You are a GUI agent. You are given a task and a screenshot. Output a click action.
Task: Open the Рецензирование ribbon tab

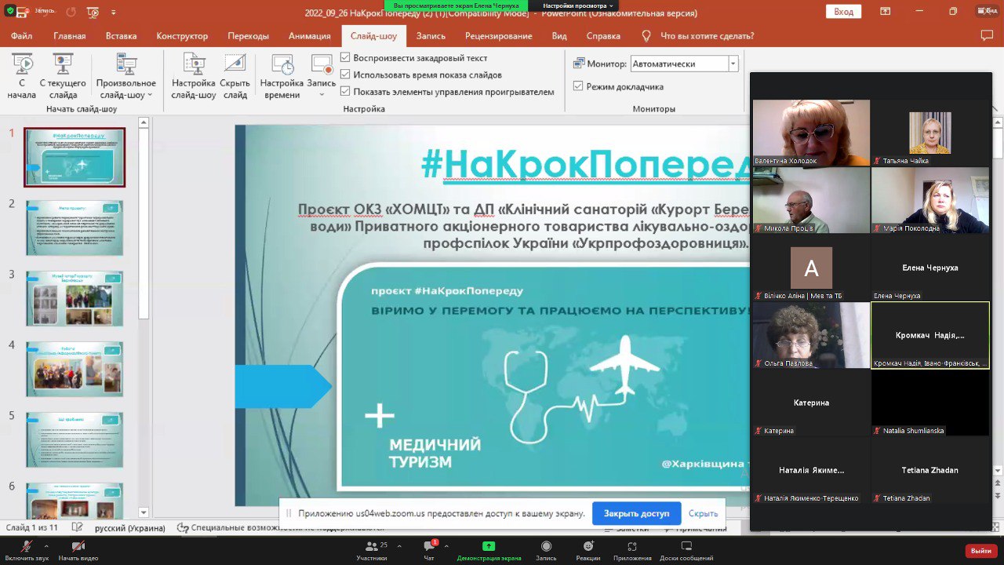[498, 36]
